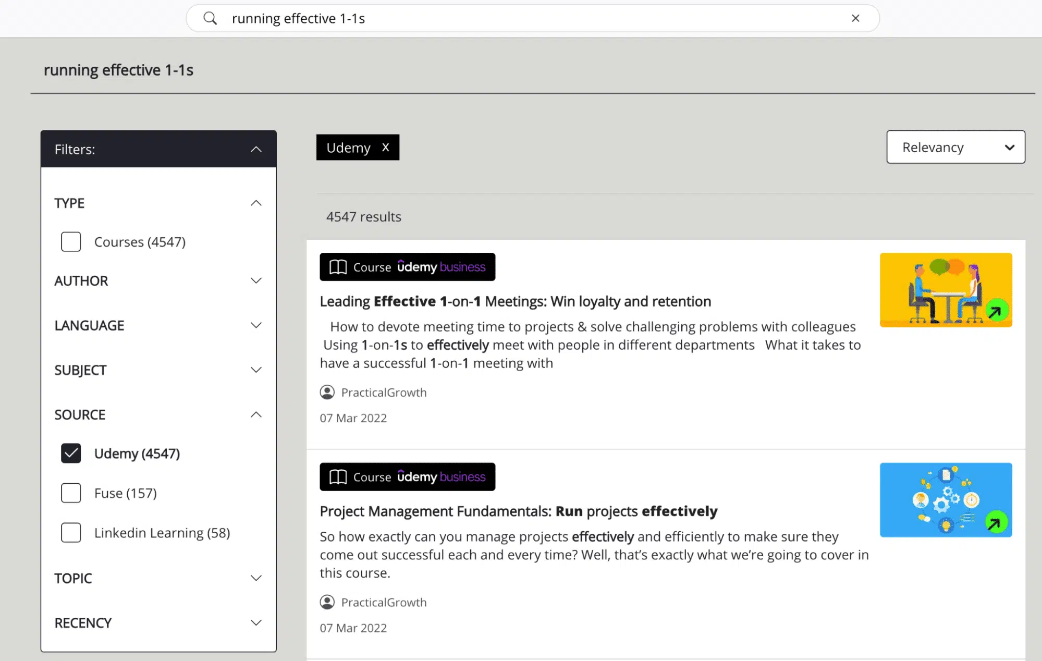Check the Fuse (157) source checkbox
Screen dimensions: 1042x661
point(71,493)
